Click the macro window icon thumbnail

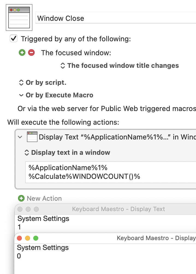19,18
